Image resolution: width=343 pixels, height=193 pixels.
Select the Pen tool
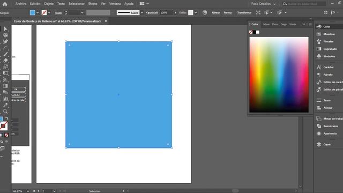pos(5,42)
